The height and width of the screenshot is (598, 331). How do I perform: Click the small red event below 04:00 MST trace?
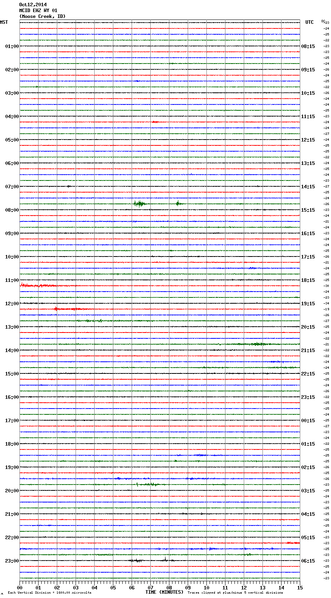(x=155, y=122)
